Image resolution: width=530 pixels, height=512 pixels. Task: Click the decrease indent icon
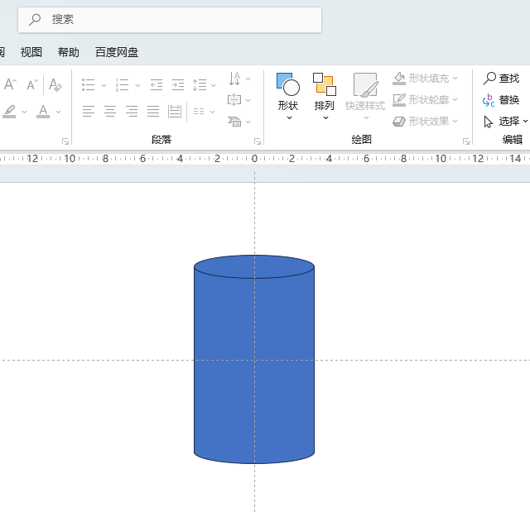pos(157,84)
